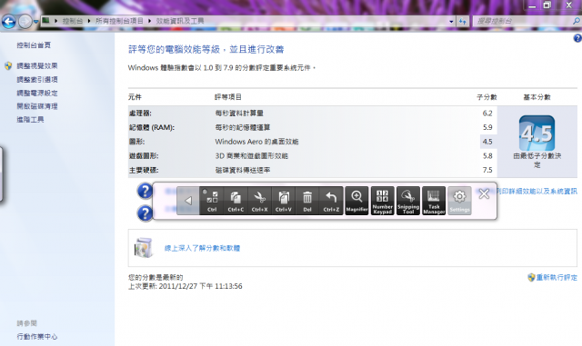Screen dimensions: 582x346
Task: Click hard disk subscore 7.5
Action: 487,170
